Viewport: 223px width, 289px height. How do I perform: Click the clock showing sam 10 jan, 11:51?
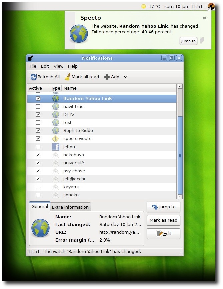(183, 7)
